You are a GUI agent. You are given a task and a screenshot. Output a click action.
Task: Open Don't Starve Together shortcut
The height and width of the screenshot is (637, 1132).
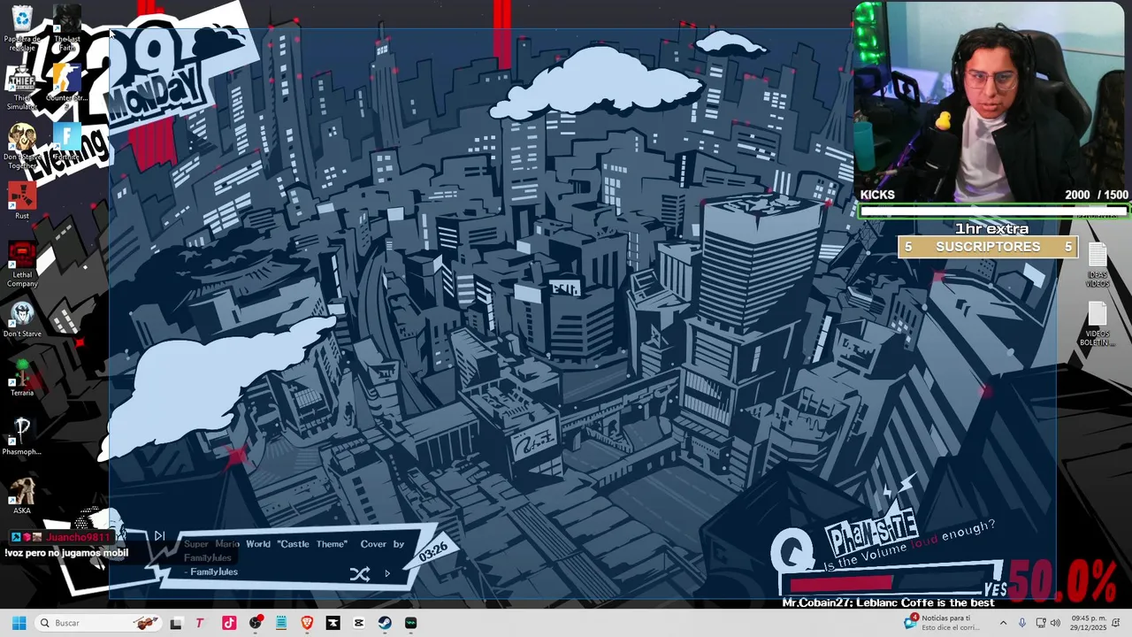(21, 146)
